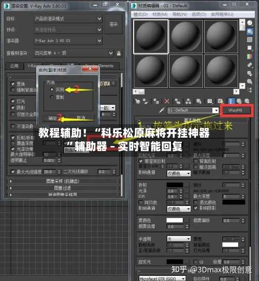Click the VRayMtl material type button
259x281 pixels.
pyautogui.click(x=235, y=110)
